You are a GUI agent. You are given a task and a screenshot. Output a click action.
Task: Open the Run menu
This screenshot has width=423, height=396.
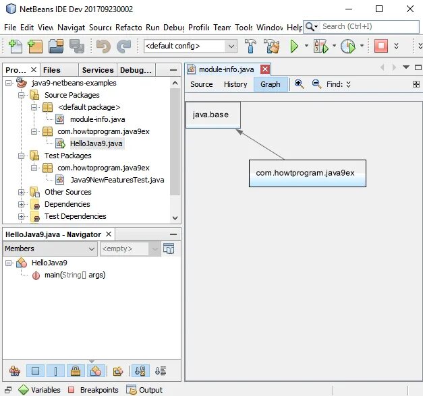(152, 27)
